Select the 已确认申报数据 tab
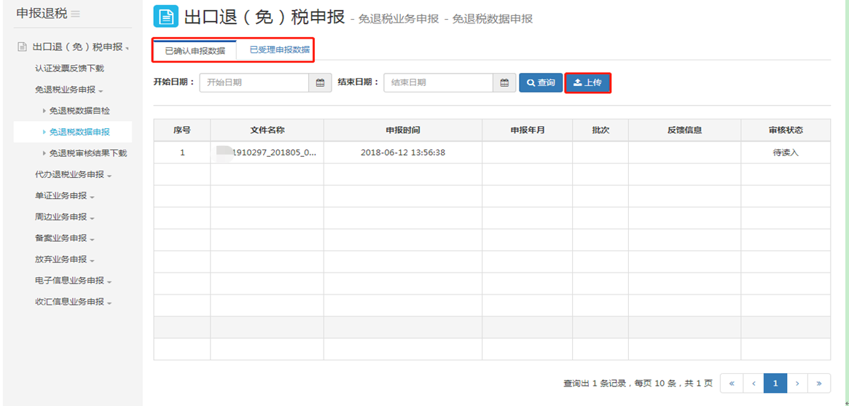The height and width of the screenshot is (406, 849). (x=195, y=51)
